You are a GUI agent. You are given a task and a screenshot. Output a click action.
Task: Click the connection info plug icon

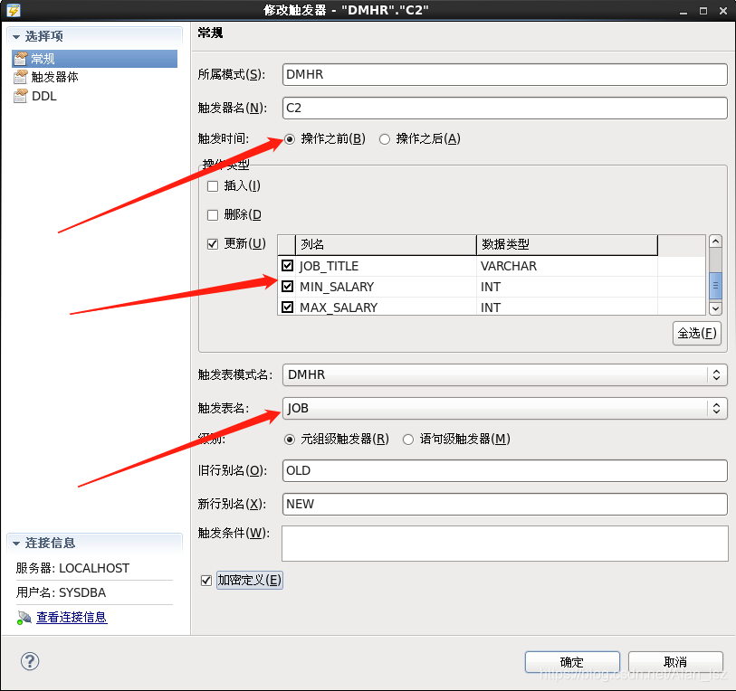click(x=24, y=618)
